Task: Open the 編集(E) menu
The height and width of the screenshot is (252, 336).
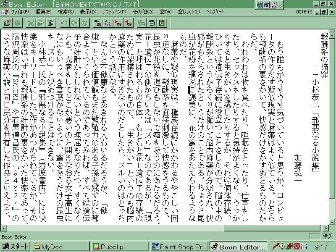Action: (43, 12)
